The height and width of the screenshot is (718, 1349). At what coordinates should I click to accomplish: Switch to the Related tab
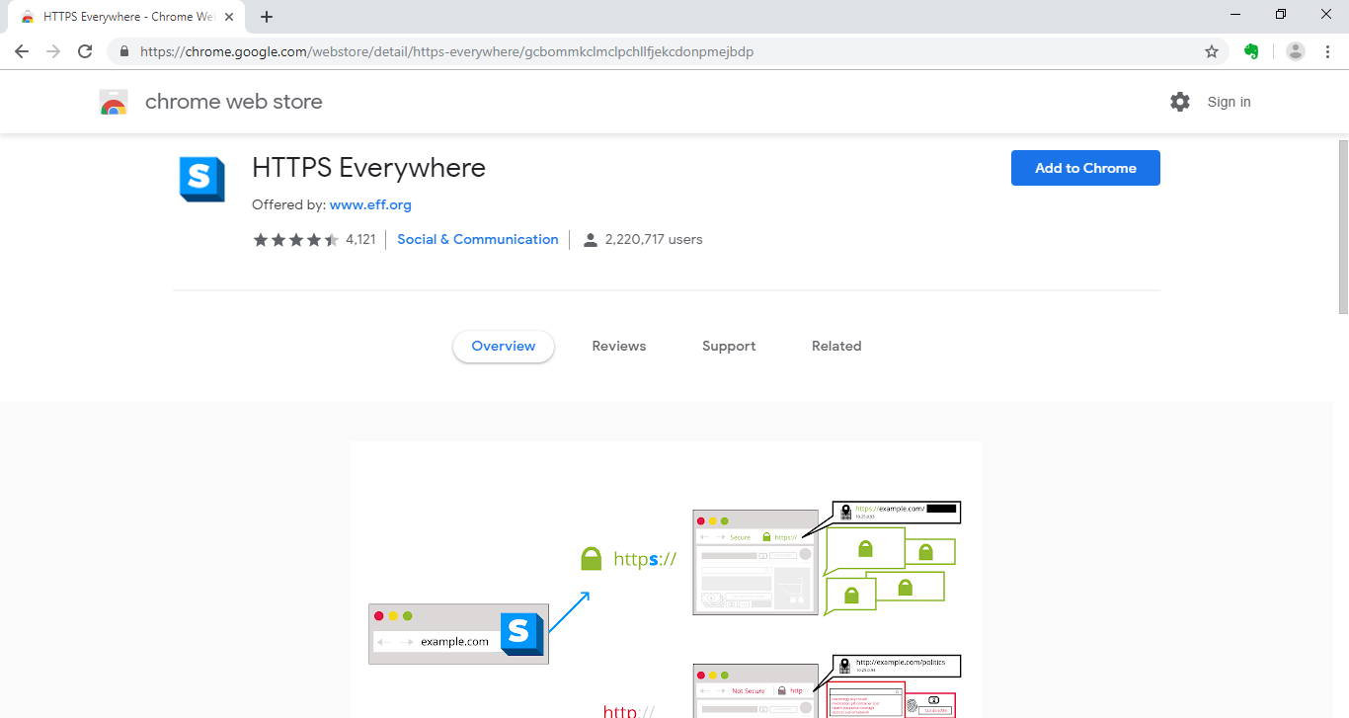836,347
